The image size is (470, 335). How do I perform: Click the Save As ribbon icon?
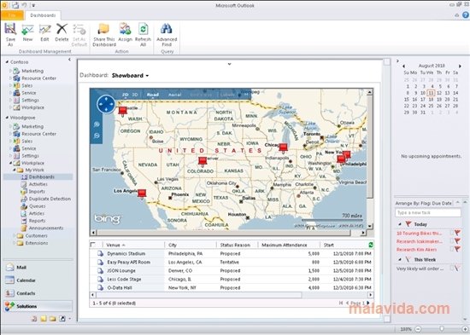[10, 35]
